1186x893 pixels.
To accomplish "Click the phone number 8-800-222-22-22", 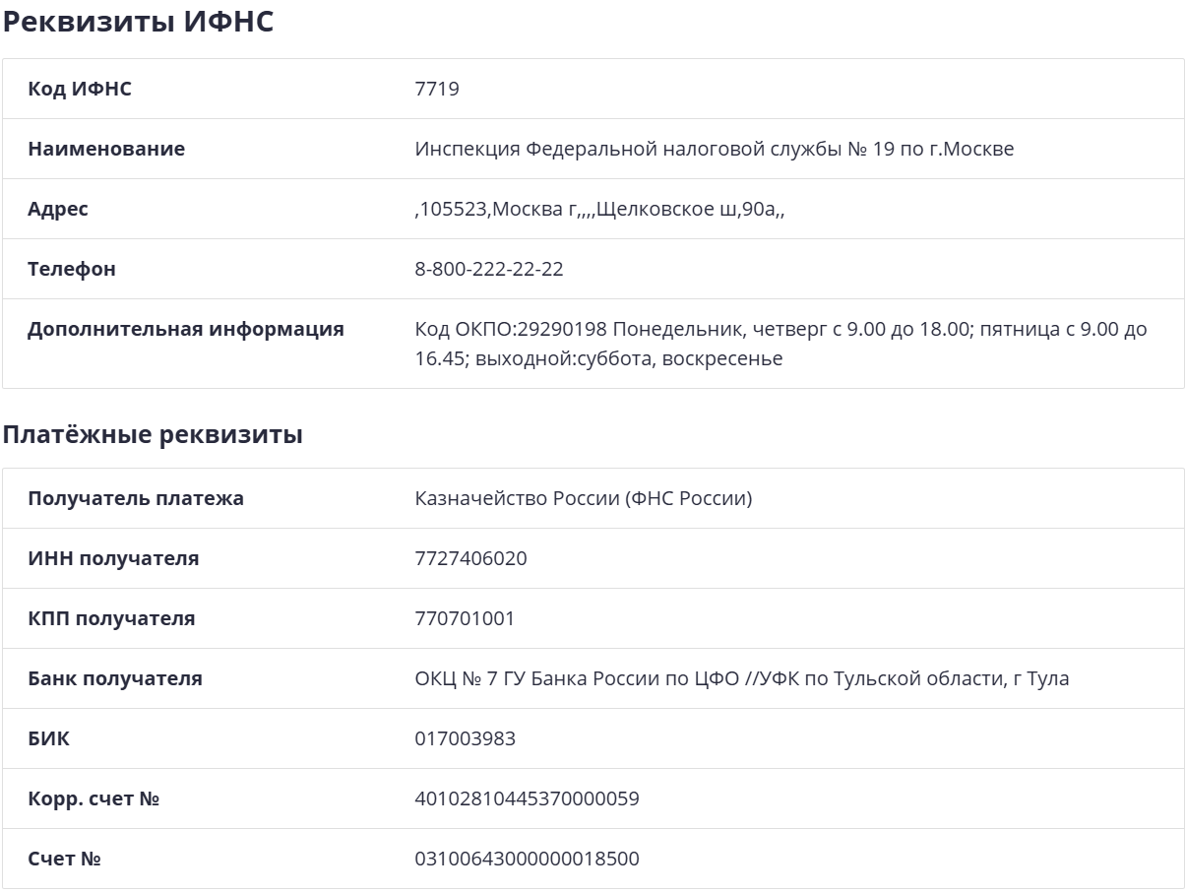I will (x=489, y=270).
